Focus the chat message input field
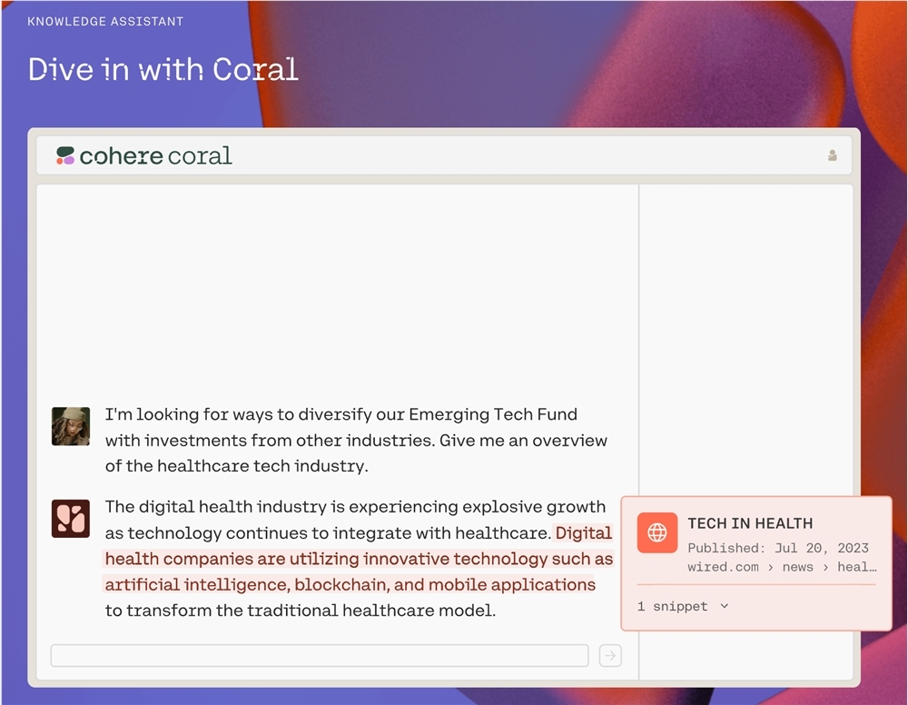Image resolution: width=908 pixels, height=705 pixels. pyautogui.click(x=320, y=656)
